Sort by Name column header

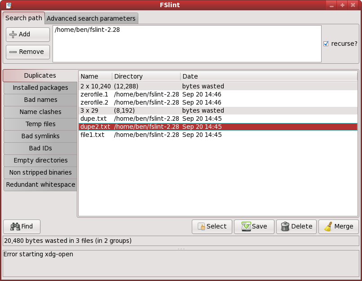click(x=95, y=76)
